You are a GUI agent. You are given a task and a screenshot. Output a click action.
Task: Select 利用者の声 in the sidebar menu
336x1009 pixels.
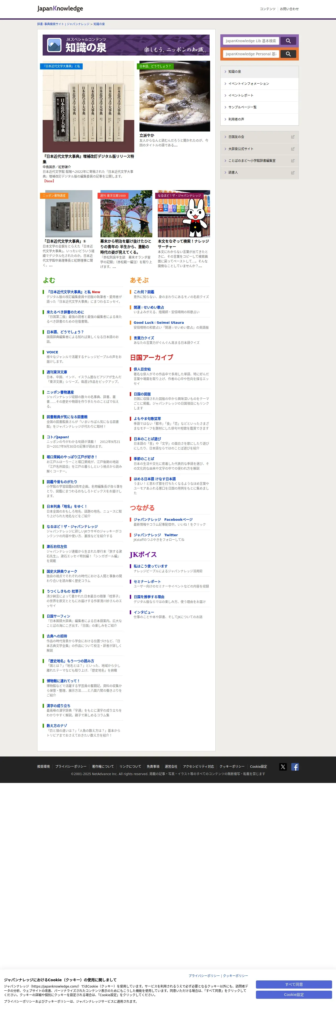tap(259, 119)
